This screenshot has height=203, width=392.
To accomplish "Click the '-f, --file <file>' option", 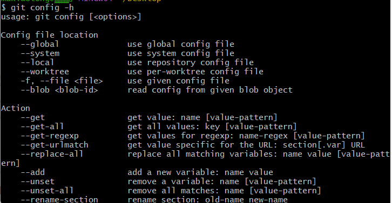I will (x=62, y=81).
